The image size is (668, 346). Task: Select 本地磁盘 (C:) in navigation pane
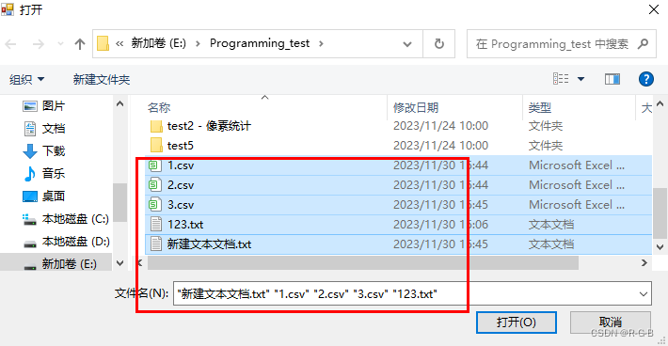[75, 219]
